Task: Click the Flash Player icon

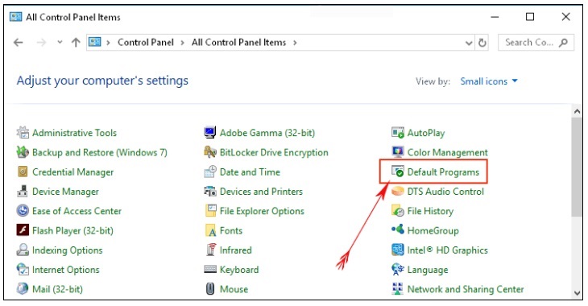Action: coord(23,229)
